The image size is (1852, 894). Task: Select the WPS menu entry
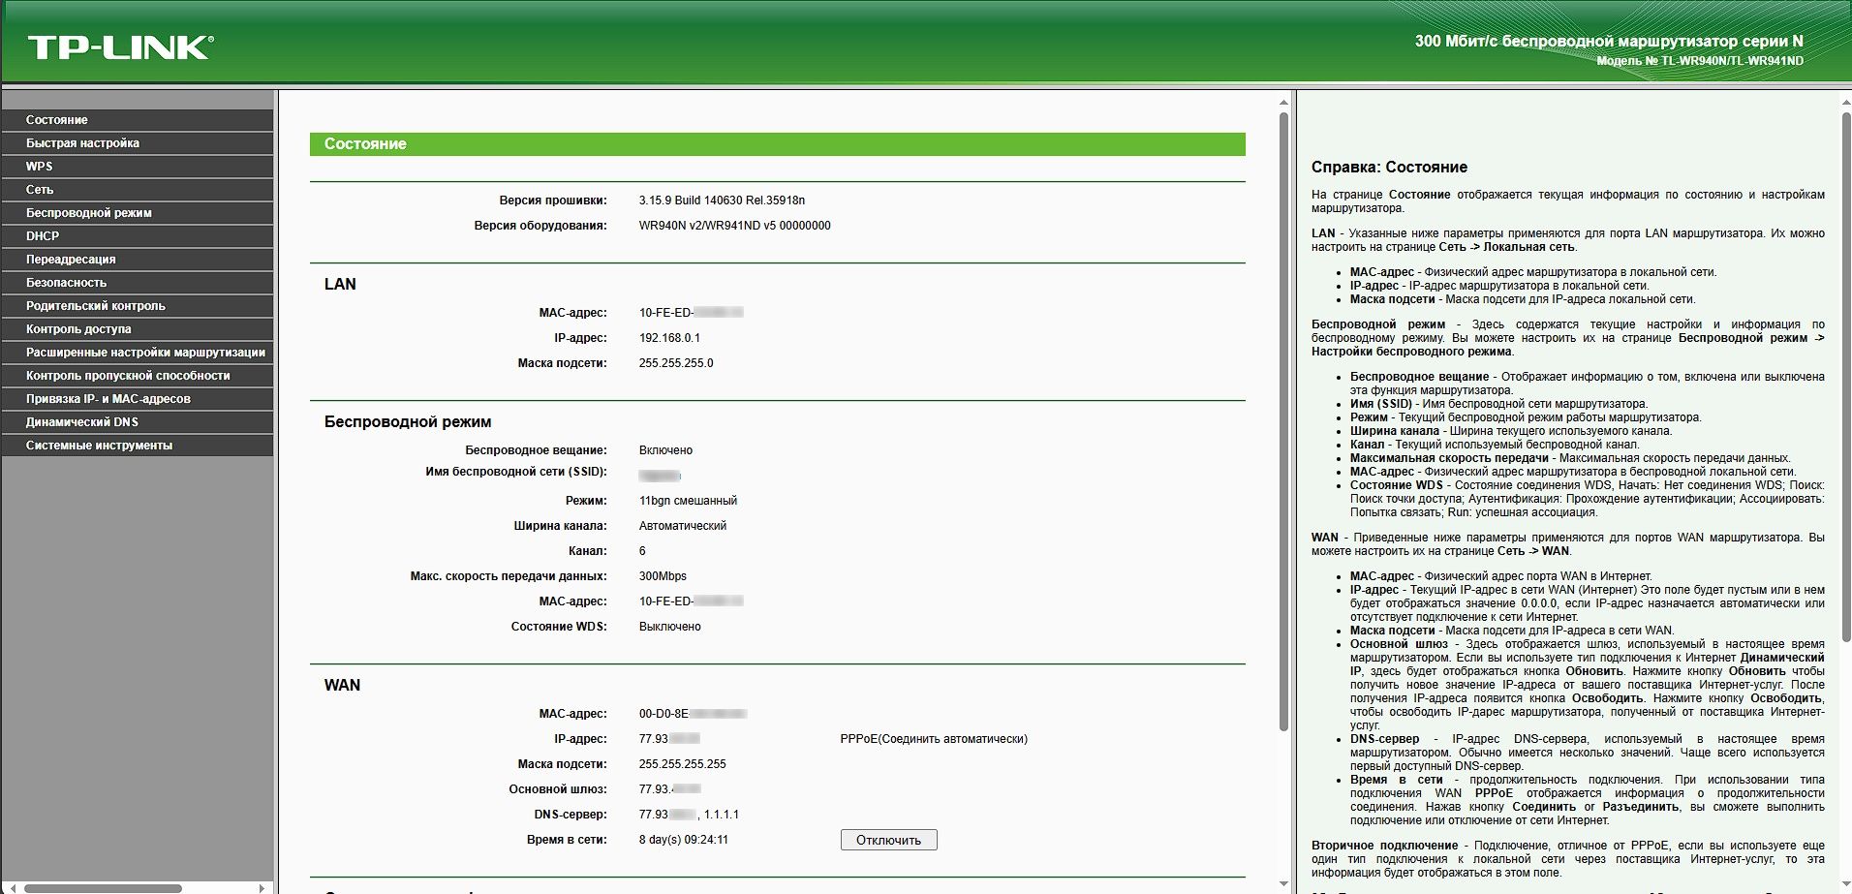click(138, 167)
